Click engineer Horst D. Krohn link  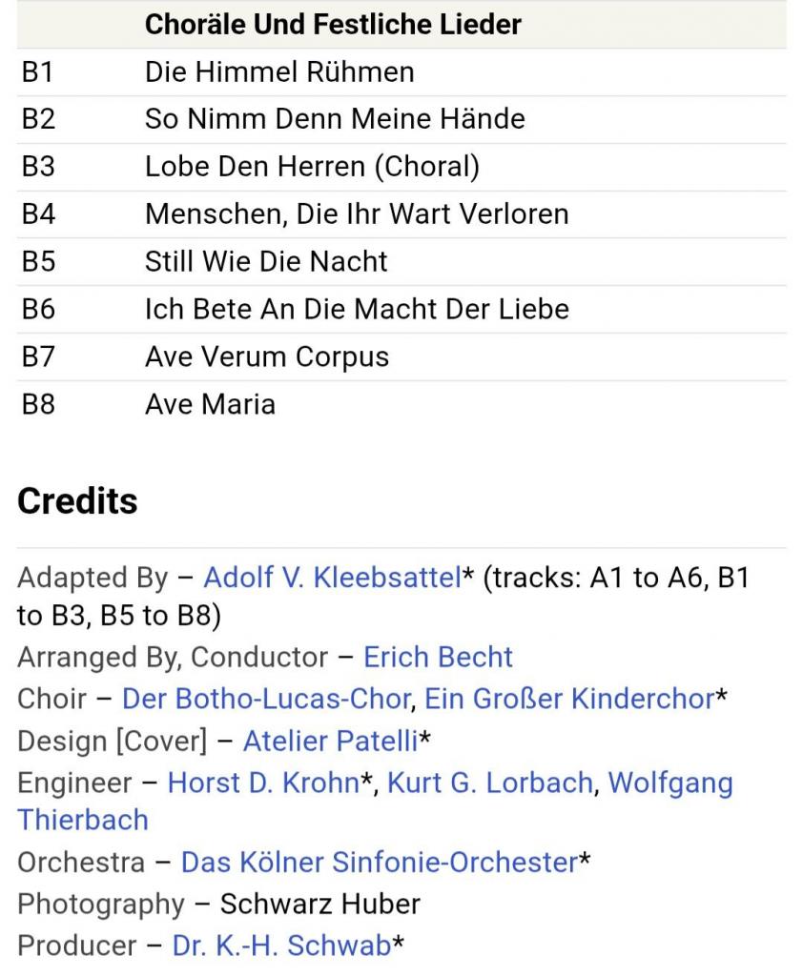click(263, 783)
